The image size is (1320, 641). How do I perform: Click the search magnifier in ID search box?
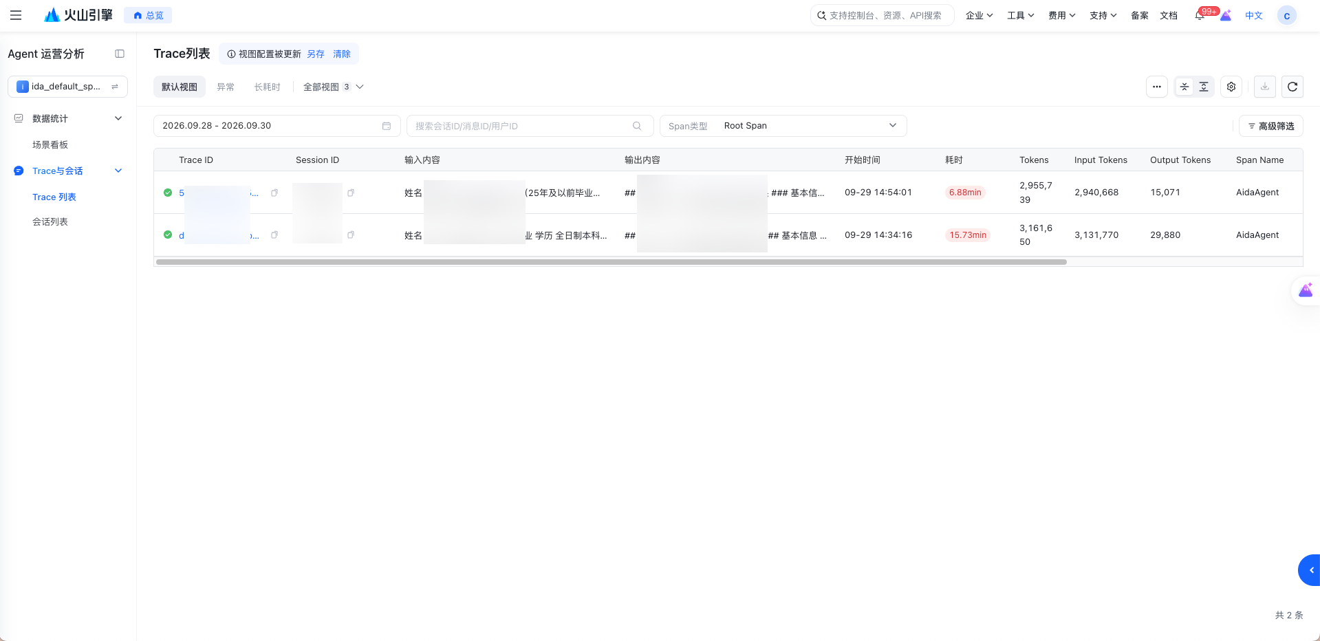point(637,126)
